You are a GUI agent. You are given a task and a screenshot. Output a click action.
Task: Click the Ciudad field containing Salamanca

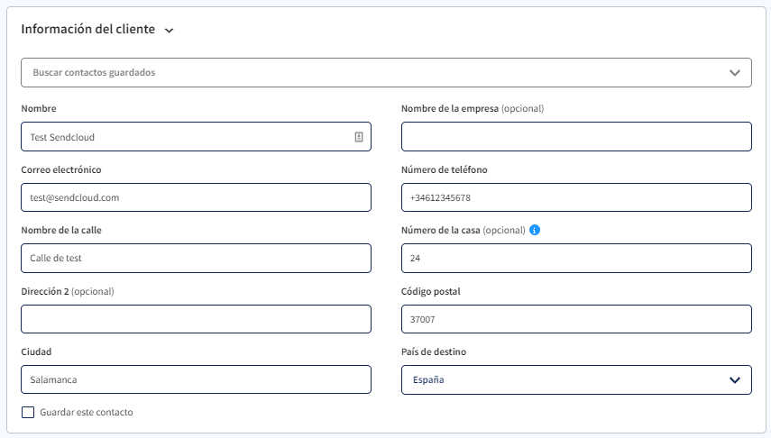(196, 379)
